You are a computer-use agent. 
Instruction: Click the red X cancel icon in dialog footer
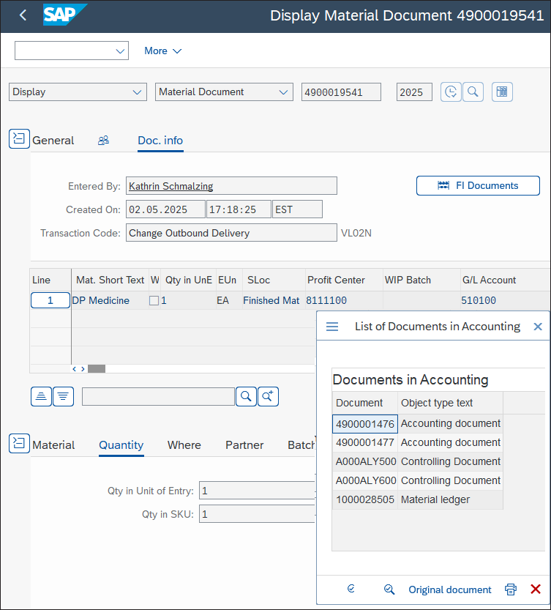[535, 589]
